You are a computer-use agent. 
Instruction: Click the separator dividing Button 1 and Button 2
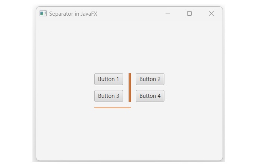coord(130,80)
